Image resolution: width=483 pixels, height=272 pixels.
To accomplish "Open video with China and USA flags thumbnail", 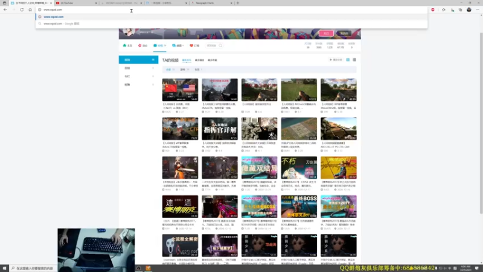I will click(x=180, y=89).
